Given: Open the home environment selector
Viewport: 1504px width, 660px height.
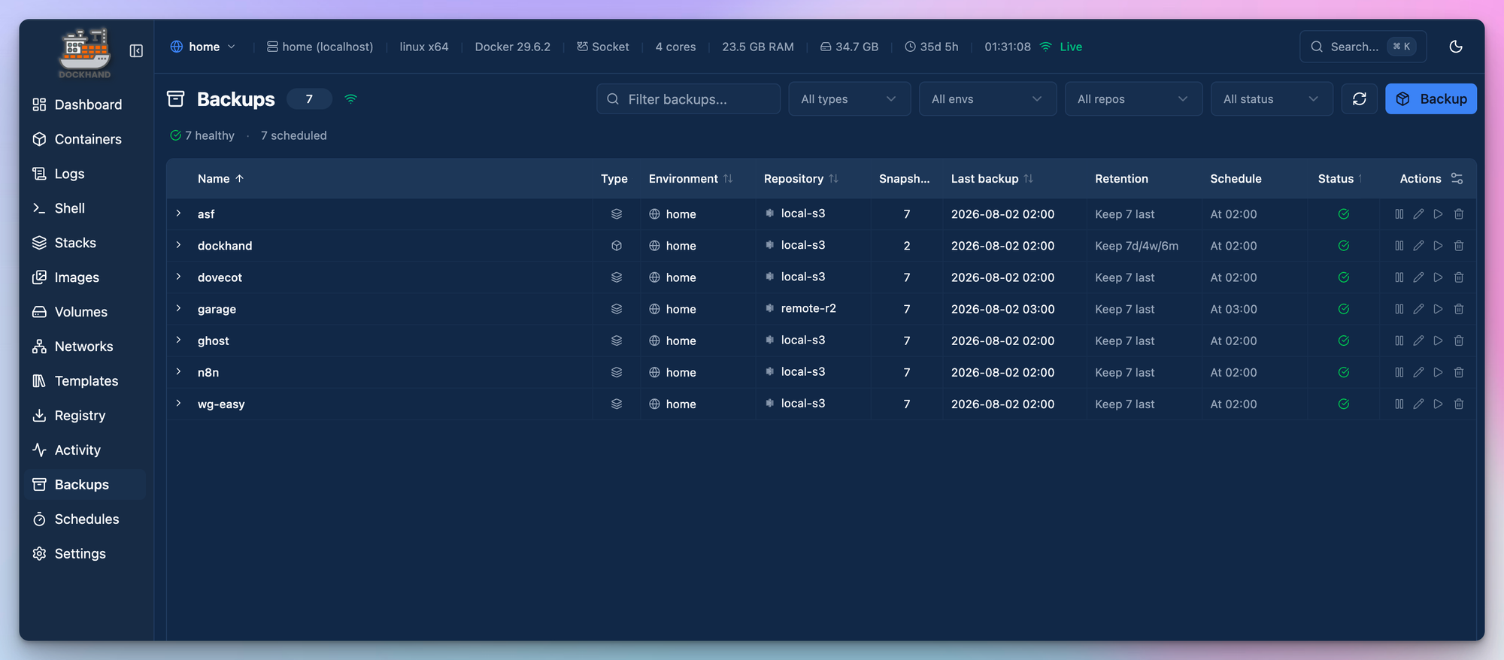Looking at the screenshot, I should point(203,47).
